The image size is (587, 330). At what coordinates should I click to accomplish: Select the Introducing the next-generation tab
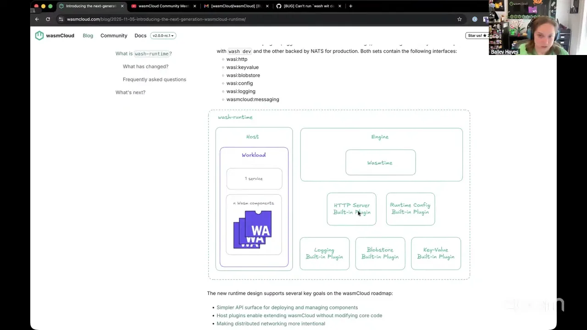91,6
